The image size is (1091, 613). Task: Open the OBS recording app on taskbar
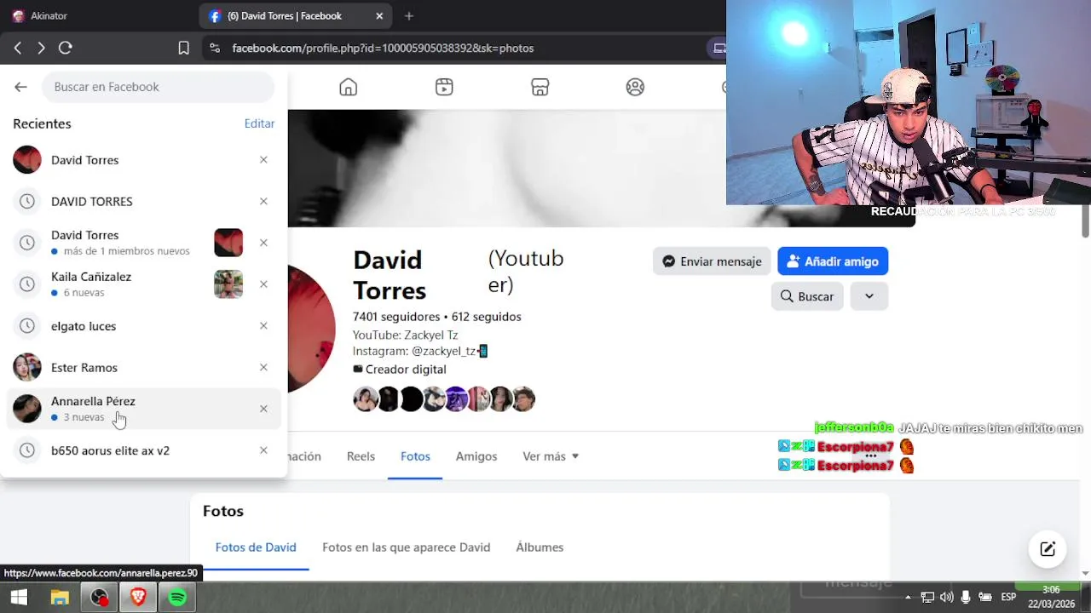pyautogui.click(x=100, y=598)
